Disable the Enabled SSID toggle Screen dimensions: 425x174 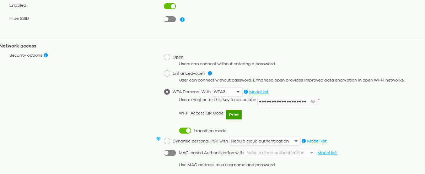[x=170, y=6]
